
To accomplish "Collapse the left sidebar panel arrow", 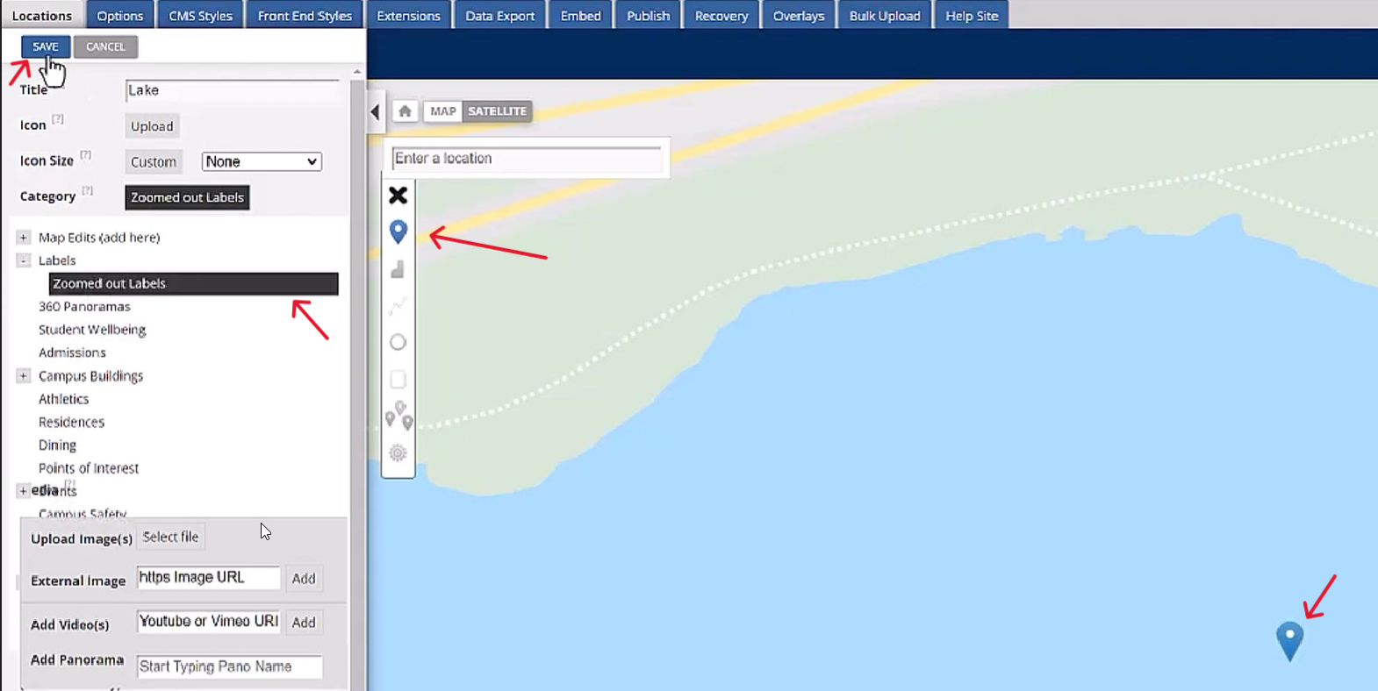I will (376, 112).
